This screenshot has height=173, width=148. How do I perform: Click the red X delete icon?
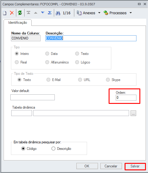click(12, 13)
